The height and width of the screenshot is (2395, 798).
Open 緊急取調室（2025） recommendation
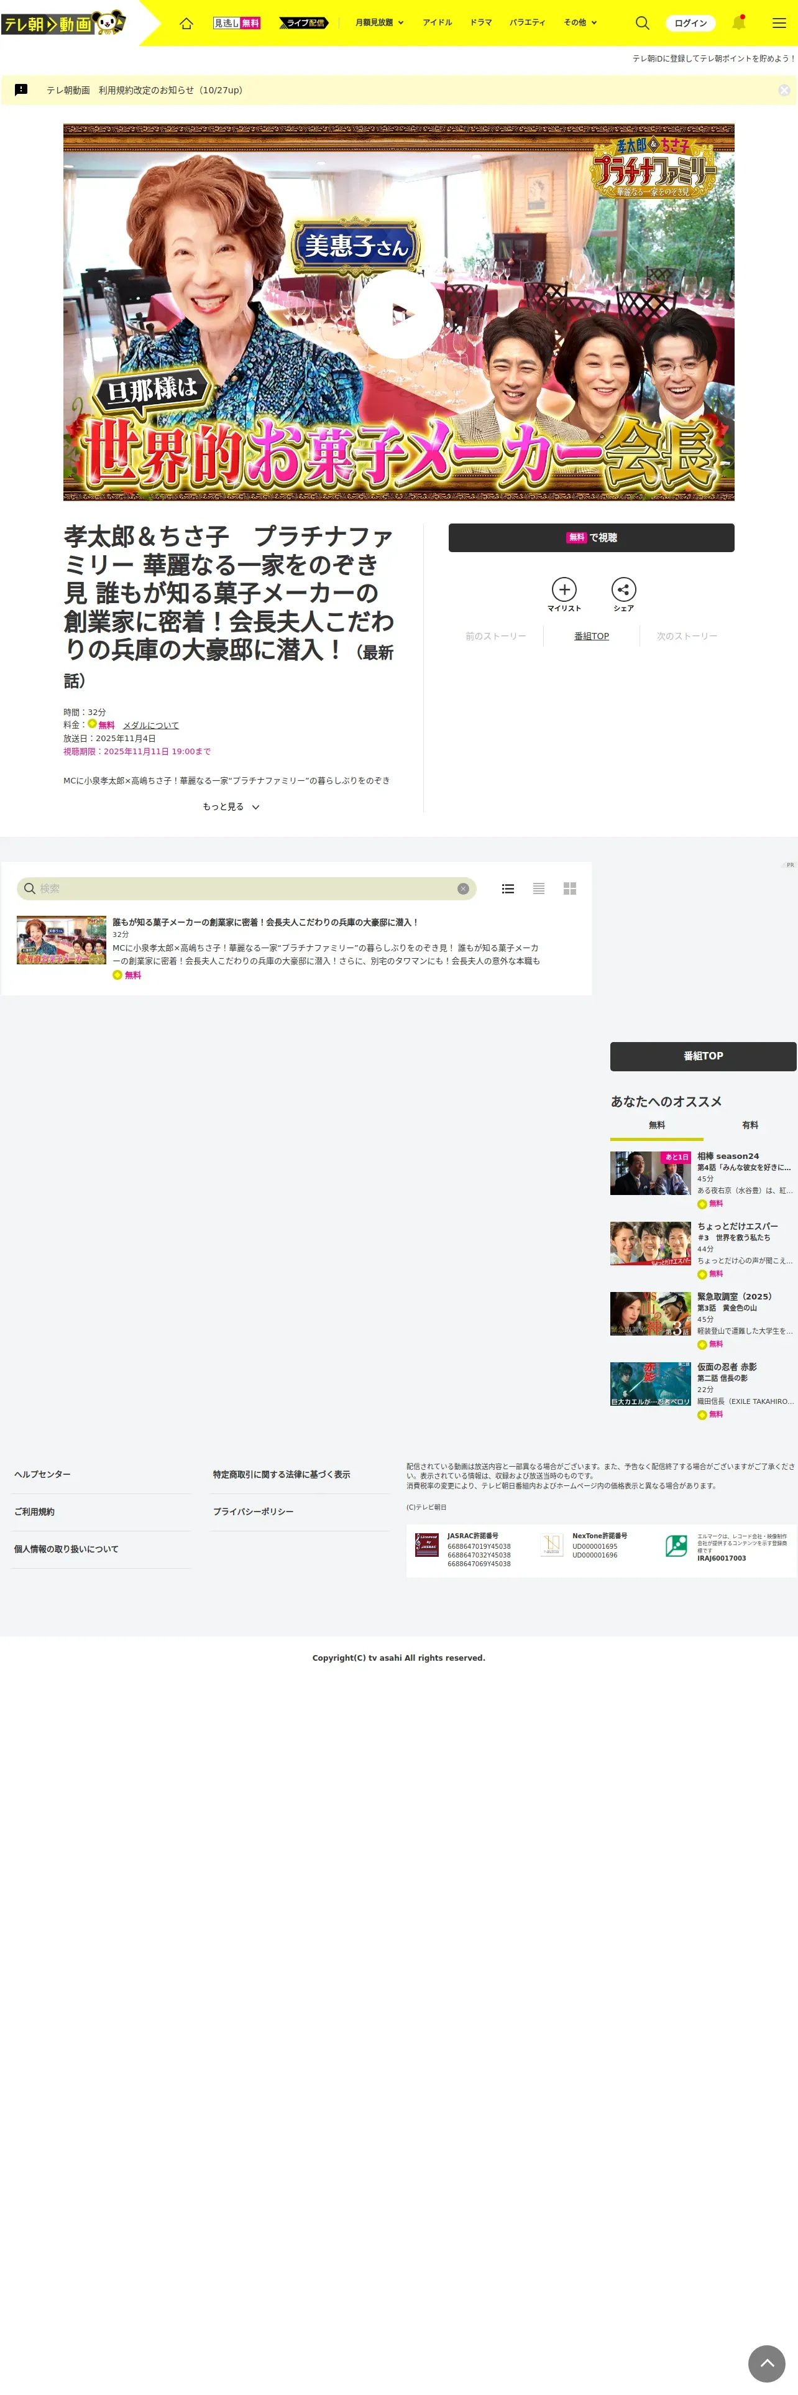click(x=702, y=1320)
